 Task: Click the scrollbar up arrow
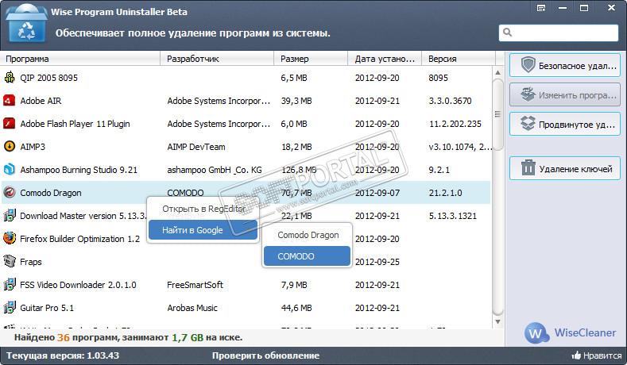[x=497, y=73]
